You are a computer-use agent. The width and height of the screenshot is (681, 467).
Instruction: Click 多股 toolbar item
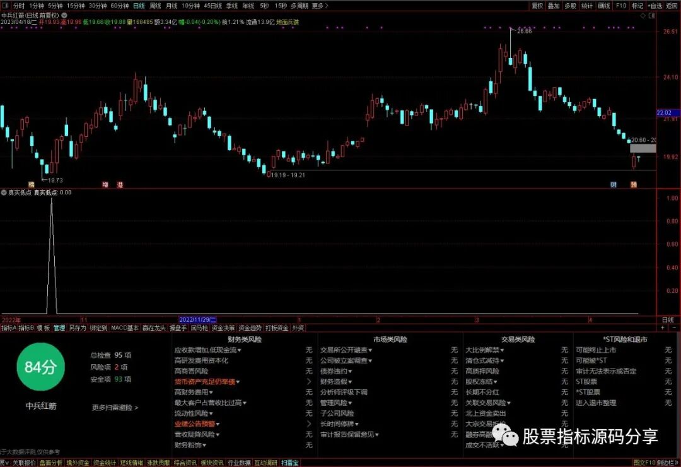pyautogui.click(x=570, y=6)
